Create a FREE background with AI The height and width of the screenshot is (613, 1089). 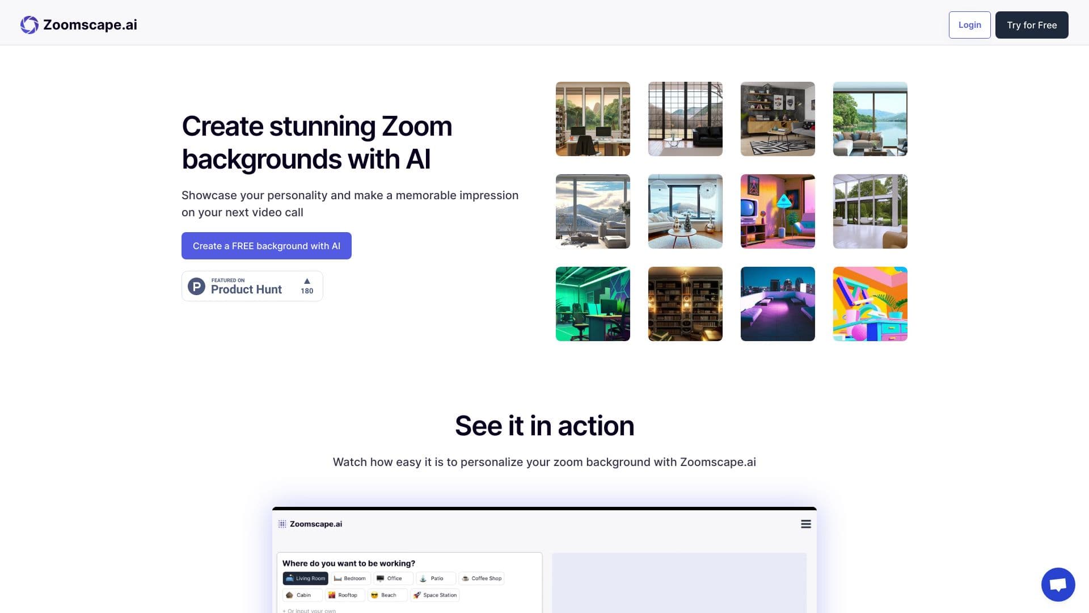267,246
